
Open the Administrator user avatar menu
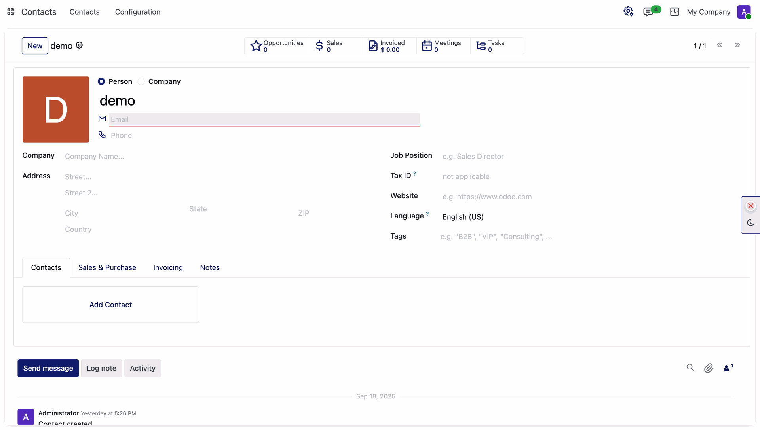click(744, 12)
